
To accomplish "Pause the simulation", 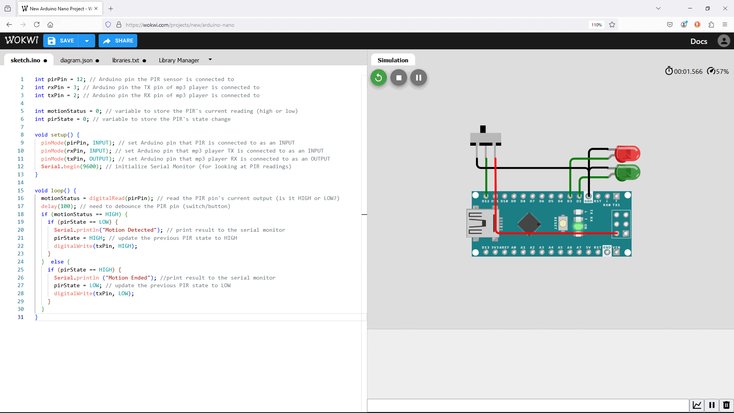I will 419,78.
